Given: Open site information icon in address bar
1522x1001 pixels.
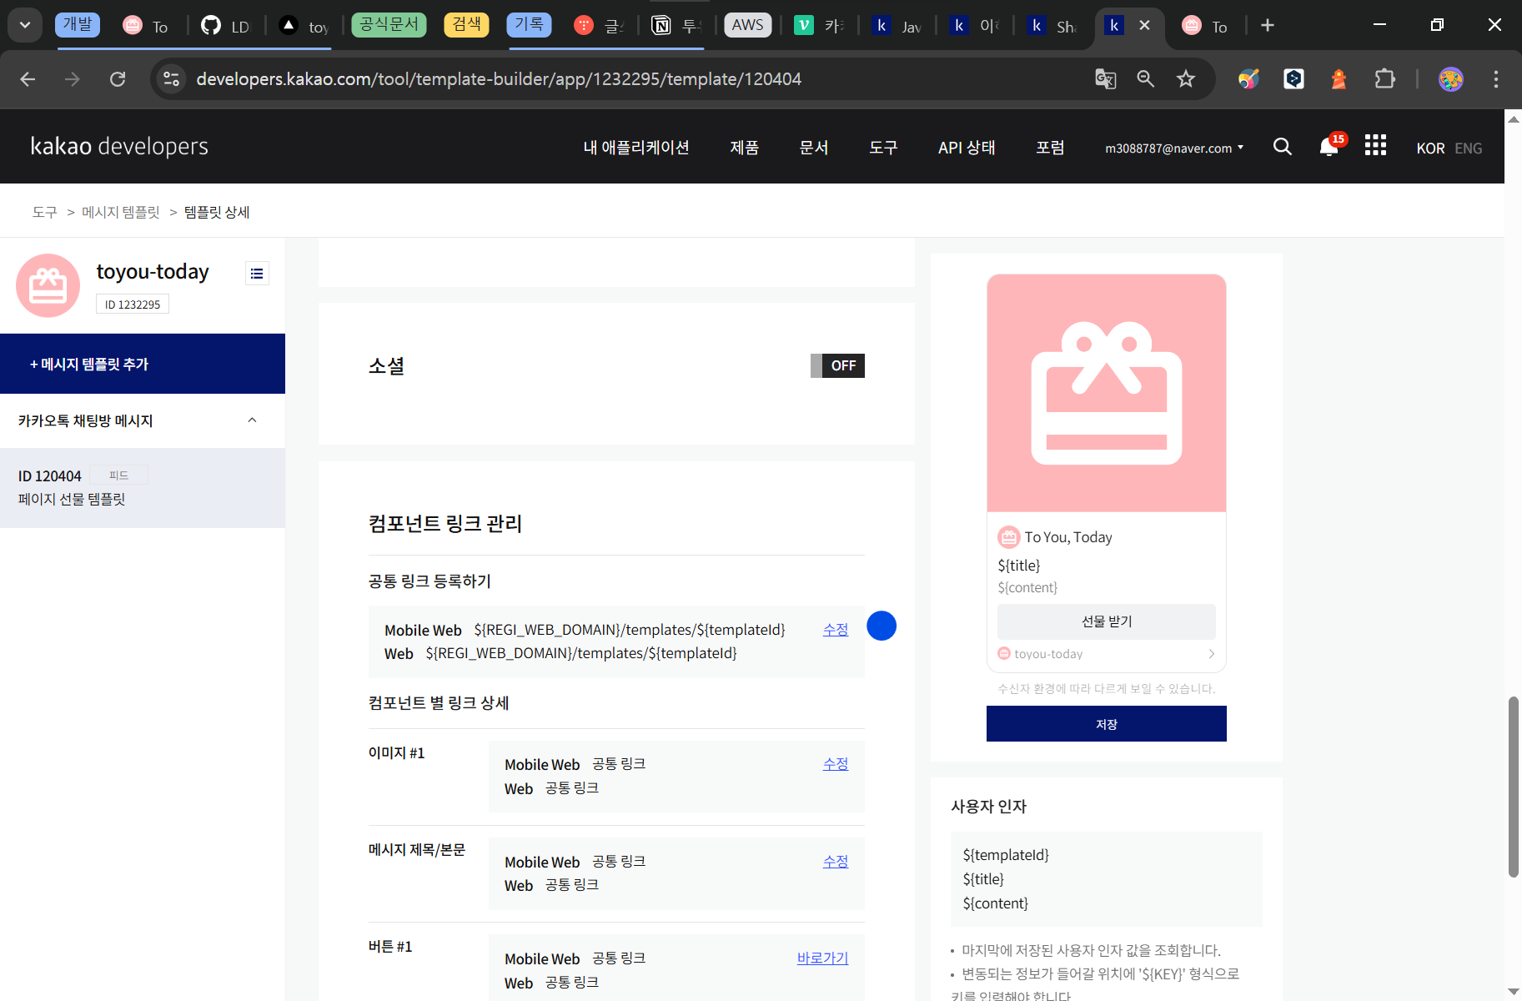Looking at the screenshot, I should [172, 79].
